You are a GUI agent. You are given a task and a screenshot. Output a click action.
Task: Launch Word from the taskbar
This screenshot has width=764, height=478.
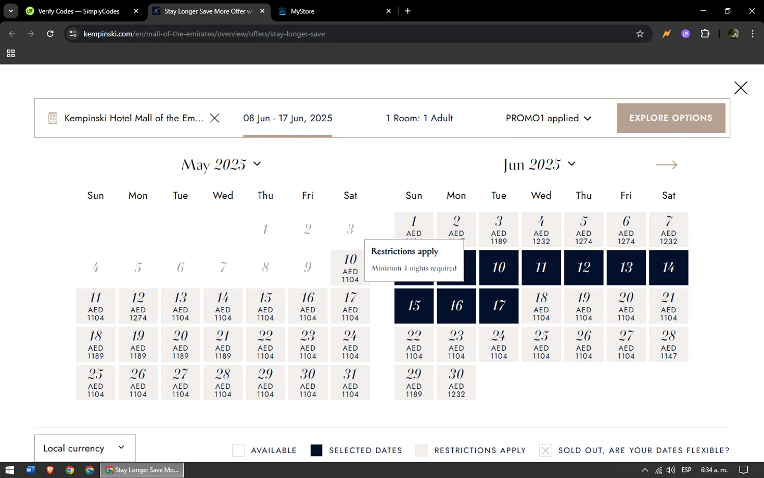click(30, 470)
